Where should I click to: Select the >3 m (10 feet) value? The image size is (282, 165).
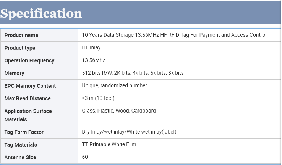pos(98,98)
